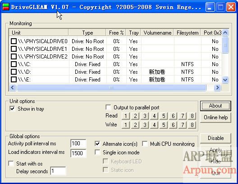Select the \\.\PHYSICALDRIVE2 unit name

click(43, 57)
